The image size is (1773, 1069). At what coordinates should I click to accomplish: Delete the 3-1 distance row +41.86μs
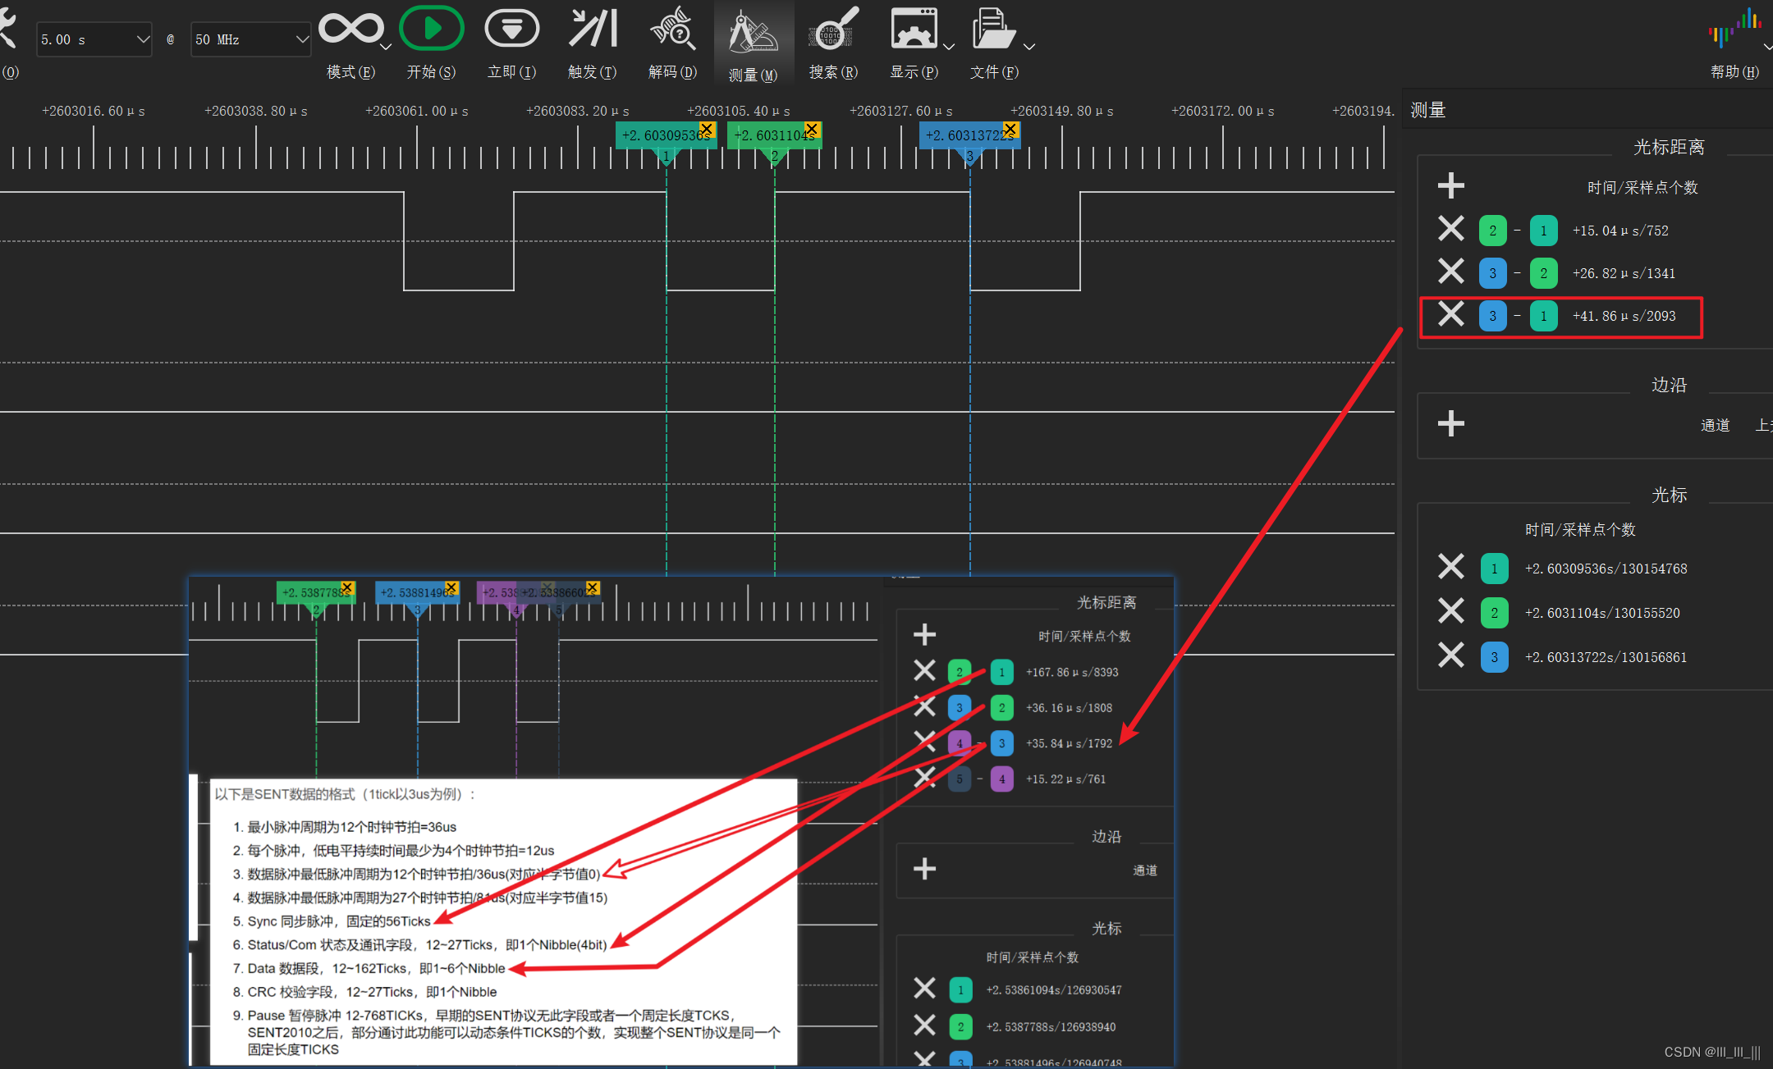[x=1450, y=314]
